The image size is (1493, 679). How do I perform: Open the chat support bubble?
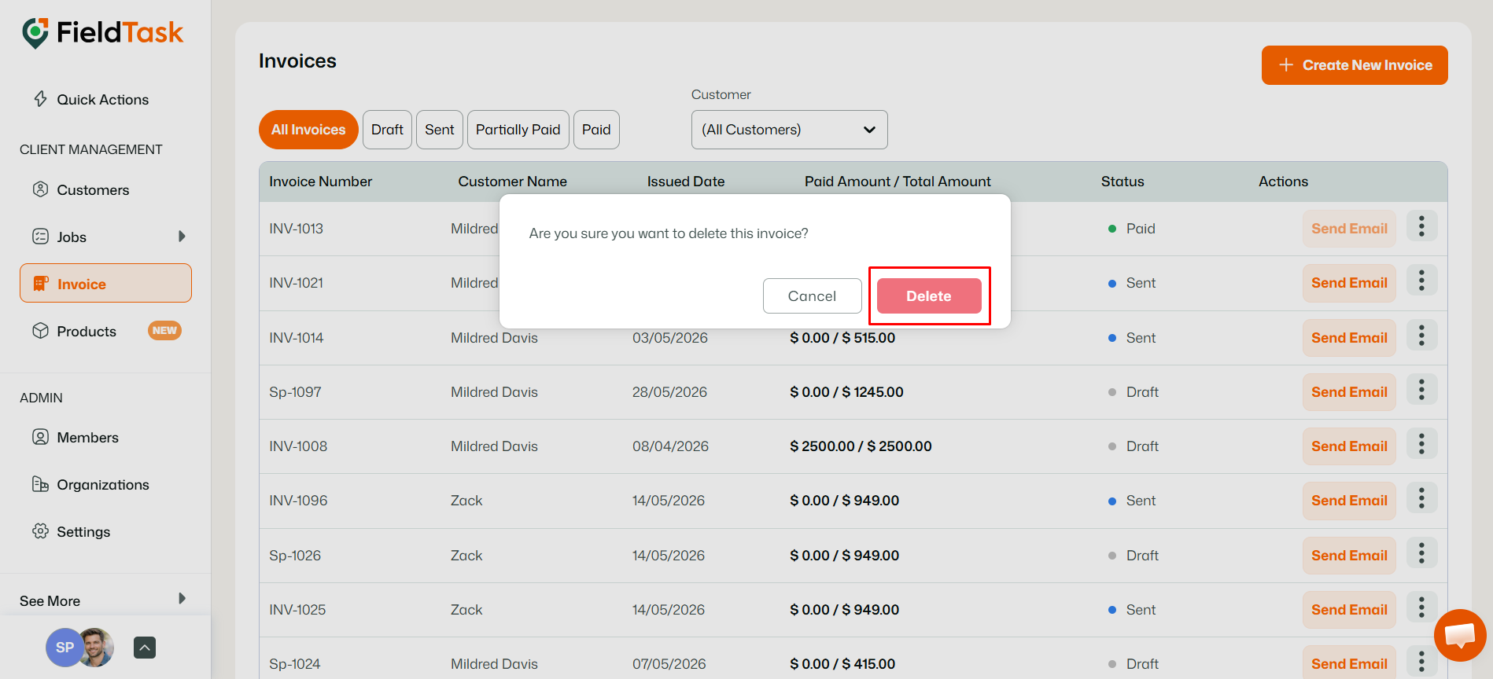[1460, 635]
